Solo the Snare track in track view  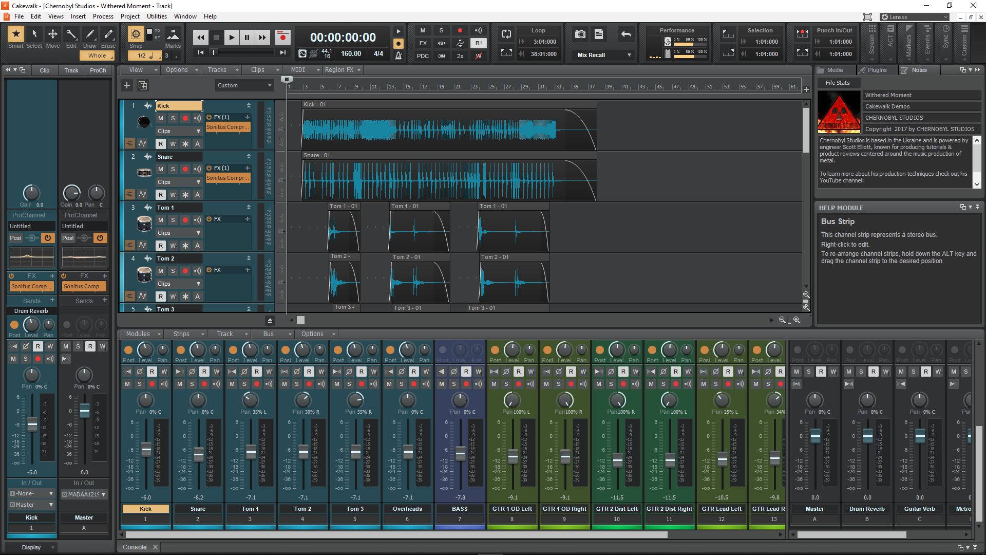(x=173, y=169)
